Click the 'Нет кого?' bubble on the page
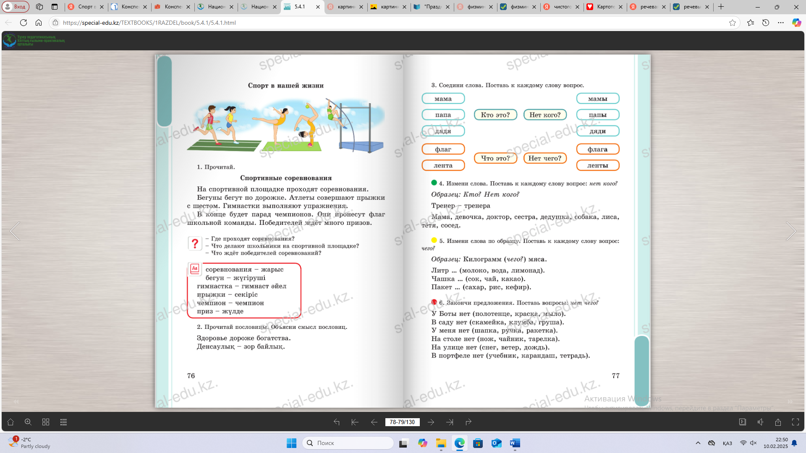This screenshot has height=453, width=806. 545,115
